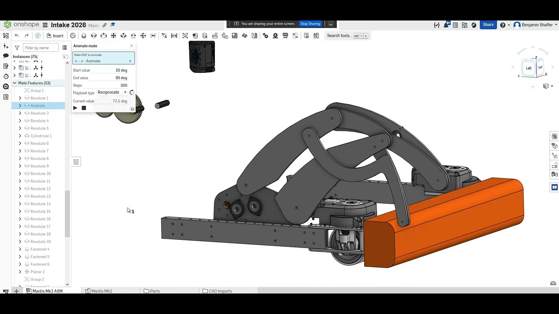This screenshot has width=559, height=314.
Task: Click the redo arrow in the toolbar
Action: 27,36
